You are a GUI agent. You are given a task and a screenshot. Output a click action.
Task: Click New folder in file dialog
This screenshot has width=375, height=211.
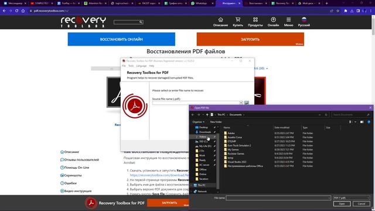(216, 122)
